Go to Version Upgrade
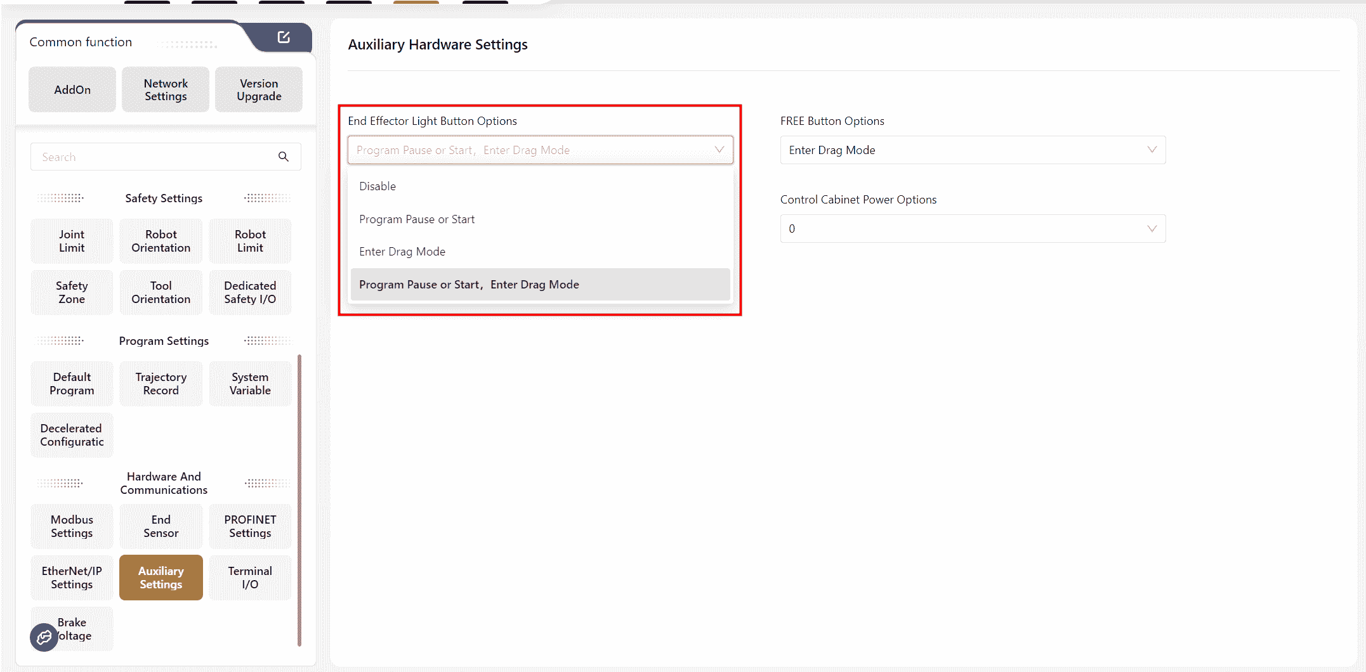The image size is (1366, 672). point(259,90)
